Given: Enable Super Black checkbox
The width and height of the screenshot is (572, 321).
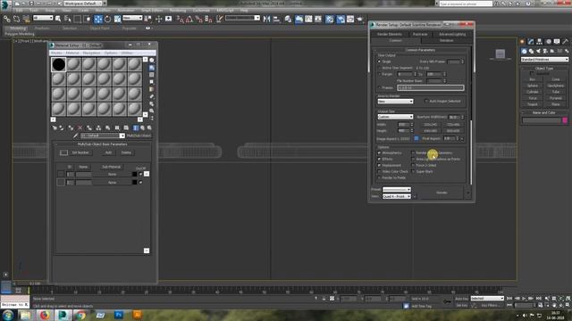Looking at the screenshot, I should pyautogui.click(x=413, y=171).
